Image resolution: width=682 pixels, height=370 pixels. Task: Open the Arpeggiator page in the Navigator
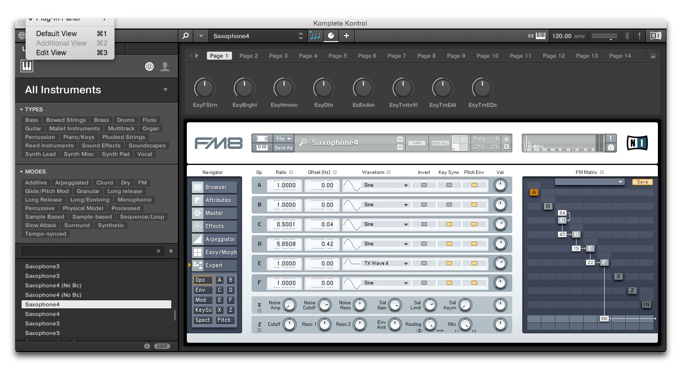pyautogui.click(x=214, y=239)
